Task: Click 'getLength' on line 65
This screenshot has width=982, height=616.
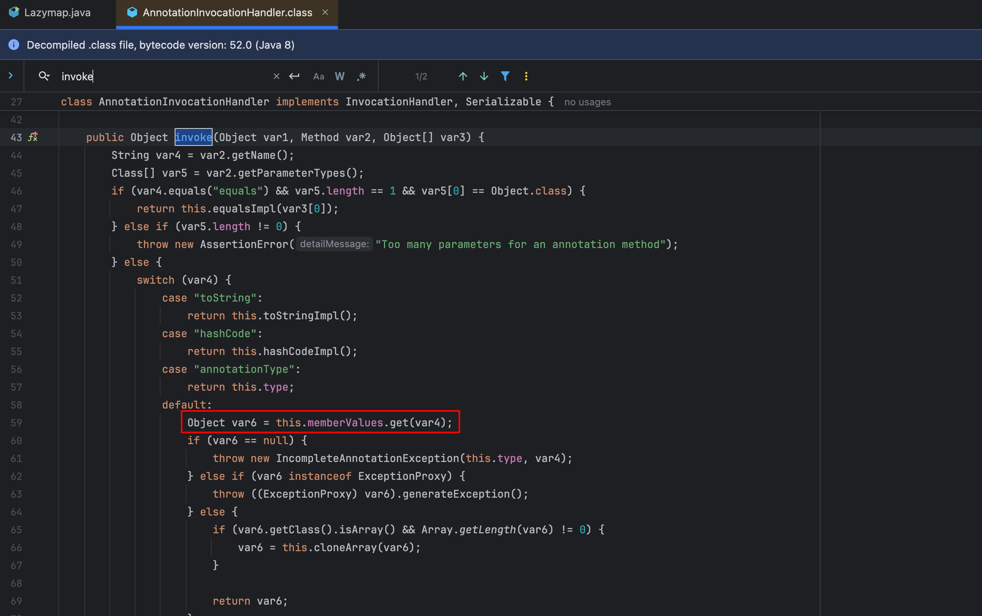Action: pyautogui.click(x=488, y=530)
